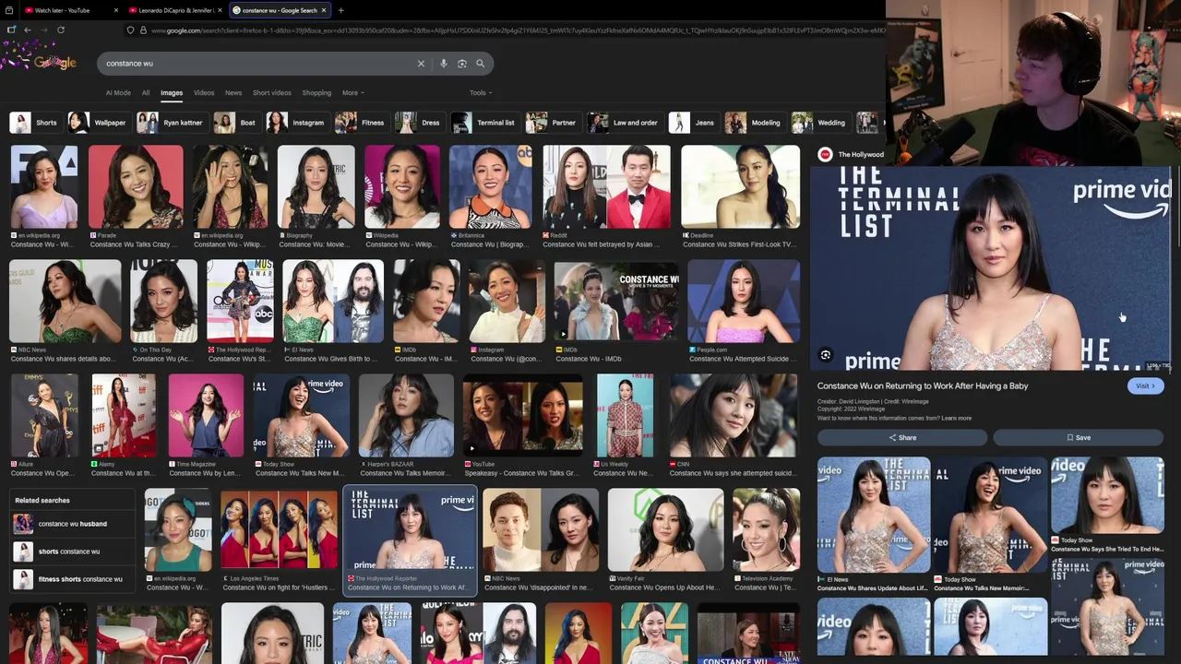Screen dimensions: 1181x664
Task: Open search by image camera icon
Action: 462,64
